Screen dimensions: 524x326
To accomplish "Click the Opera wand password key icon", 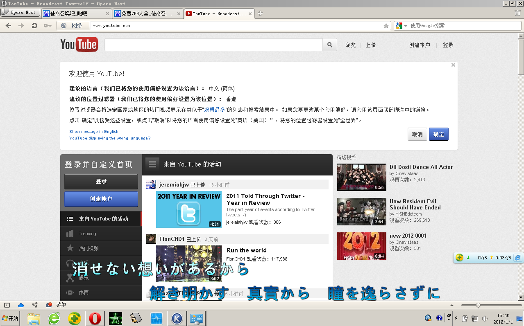I will pyautogui.click(x=48, y=25).
